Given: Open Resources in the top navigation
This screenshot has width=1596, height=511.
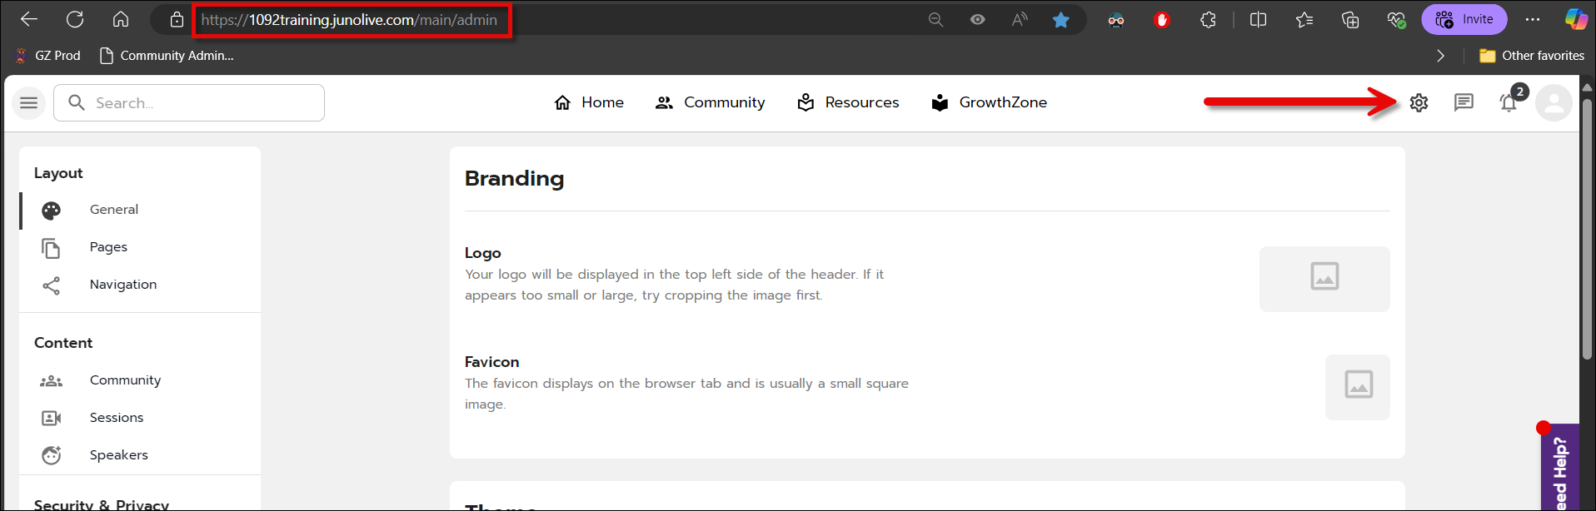Looking at the screenshot, I should click(848, 102).
